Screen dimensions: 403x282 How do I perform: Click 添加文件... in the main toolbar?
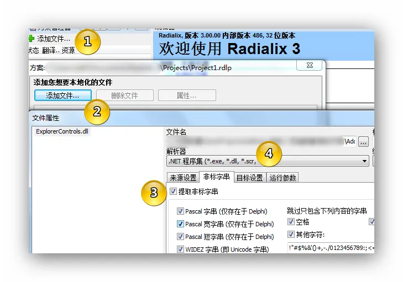(54, 39)
